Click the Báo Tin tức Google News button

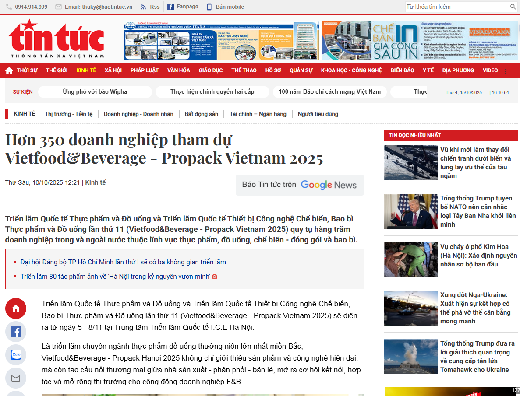pyautogui.click(x=300, y=185)
